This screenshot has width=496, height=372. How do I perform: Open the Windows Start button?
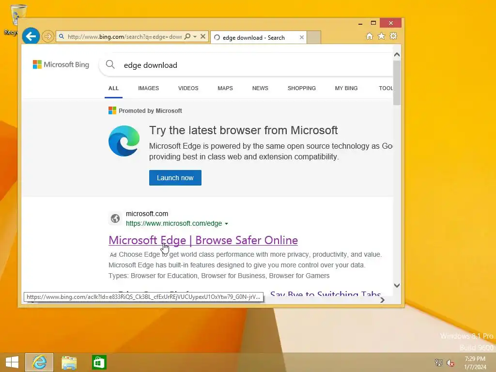tap(12, 362)
